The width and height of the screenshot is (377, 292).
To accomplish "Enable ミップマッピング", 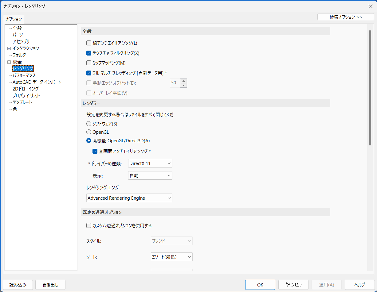I will point(89,63).
